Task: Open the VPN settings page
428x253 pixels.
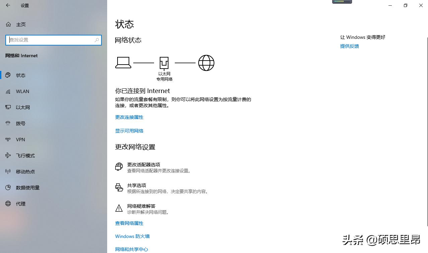Action: pos(20,139)
